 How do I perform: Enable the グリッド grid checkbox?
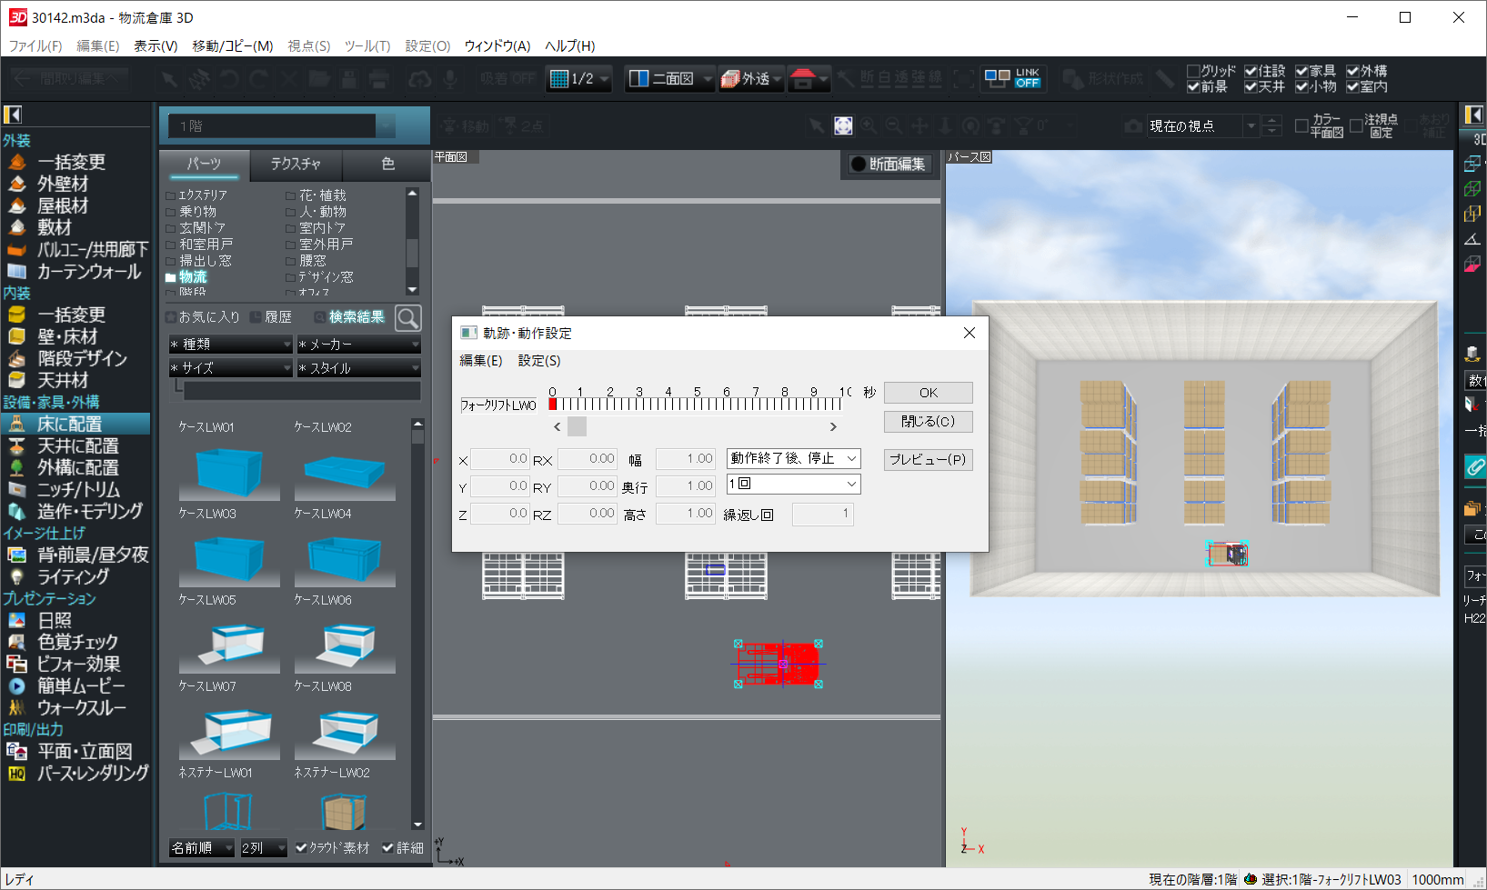[x=1193, y=71]
